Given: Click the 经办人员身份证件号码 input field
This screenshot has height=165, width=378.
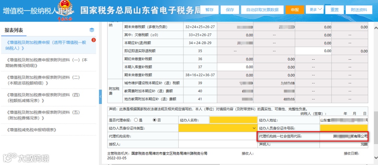Looking at the screenshot, I should coord(344,128).
